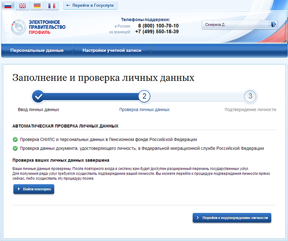Image resolution: width=288 pixels, height=241 pixels.
Task: Switch language to German flag
Action: pos(37,6)
